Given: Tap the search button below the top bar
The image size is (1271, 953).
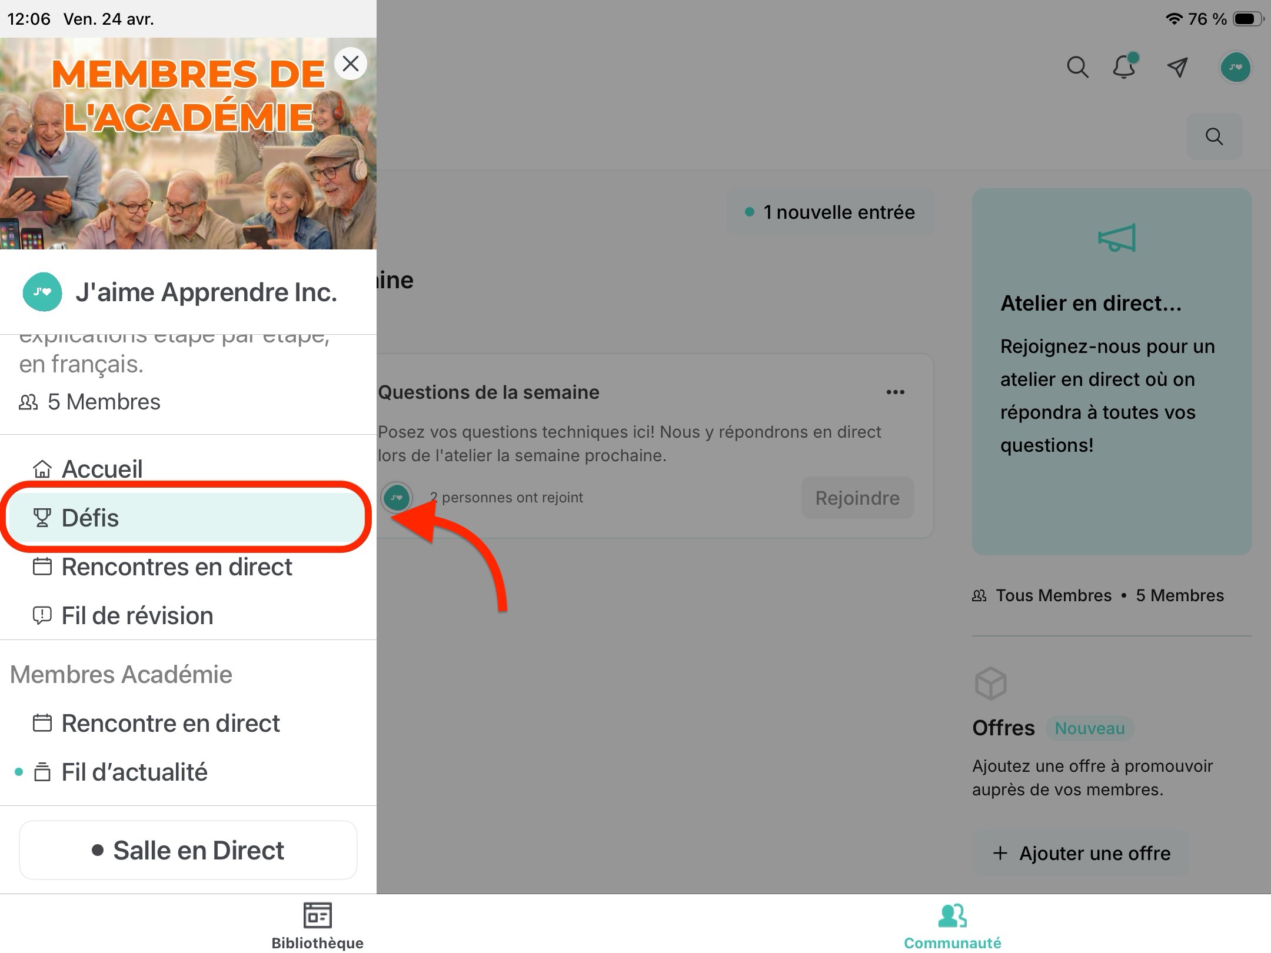Looking at the screenshot, I should (x=1214, y=136).
